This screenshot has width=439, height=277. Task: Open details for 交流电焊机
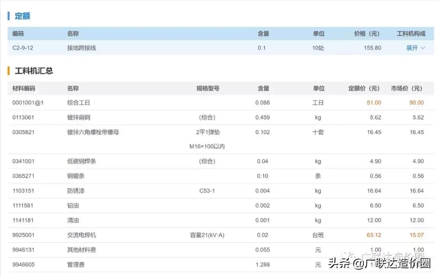point(81,235)
